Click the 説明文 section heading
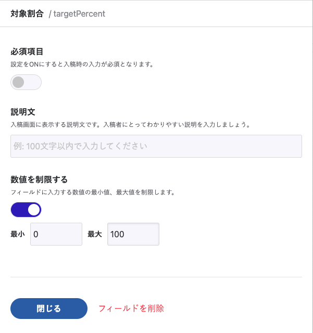 (x=22, y=112)
